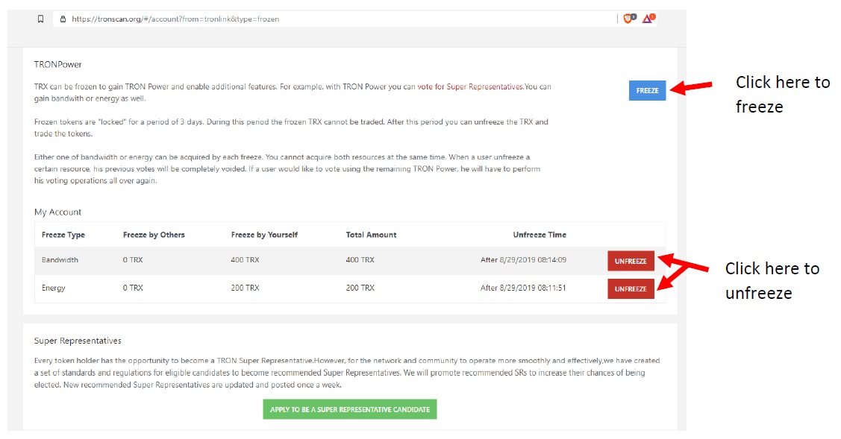Image resolution: width=841 pixels, height=439 pixels.
Task: Click unfreeze time After 8/29/2019 08:11:51
Action: (524, 288)
